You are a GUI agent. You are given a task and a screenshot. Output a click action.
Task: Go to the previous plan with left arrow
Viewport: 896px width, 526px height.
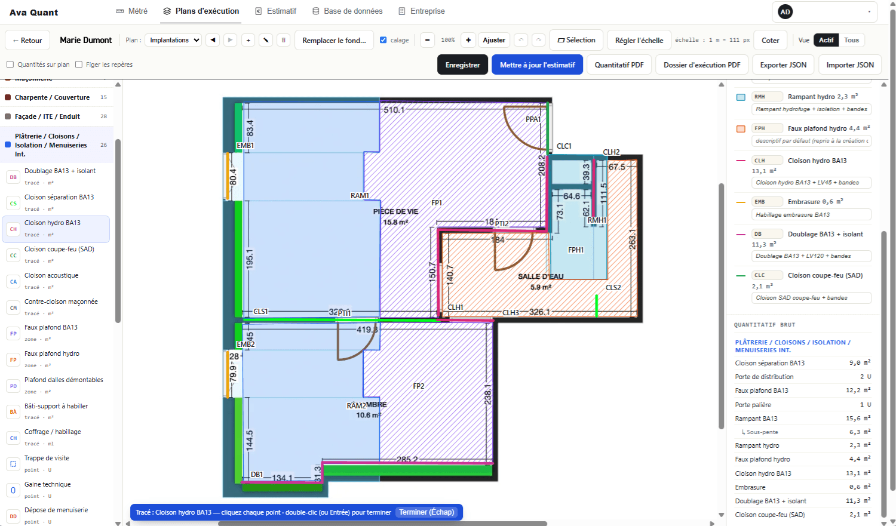pyautogui.click(x=213, y=40)
